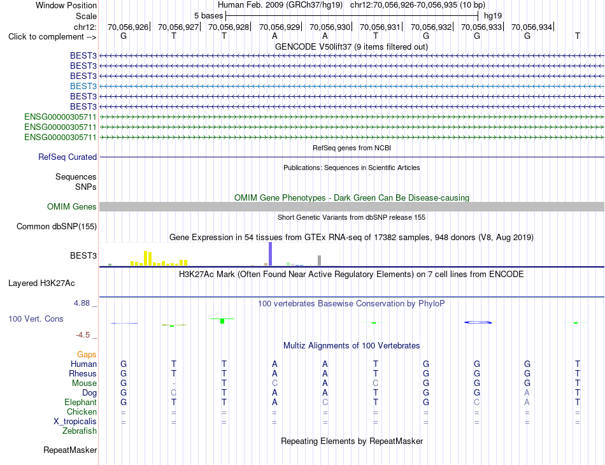Viewport: 605px width, 465px height.
Task: Click the RepeatMasker track label
Action: tap(70, 450)
